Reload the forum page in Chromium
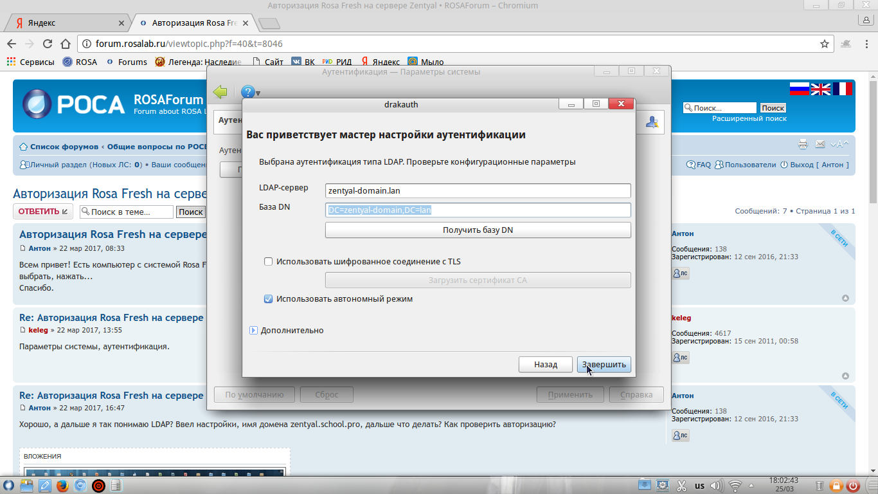The image size is (878, 494). [x=47, y=44]
